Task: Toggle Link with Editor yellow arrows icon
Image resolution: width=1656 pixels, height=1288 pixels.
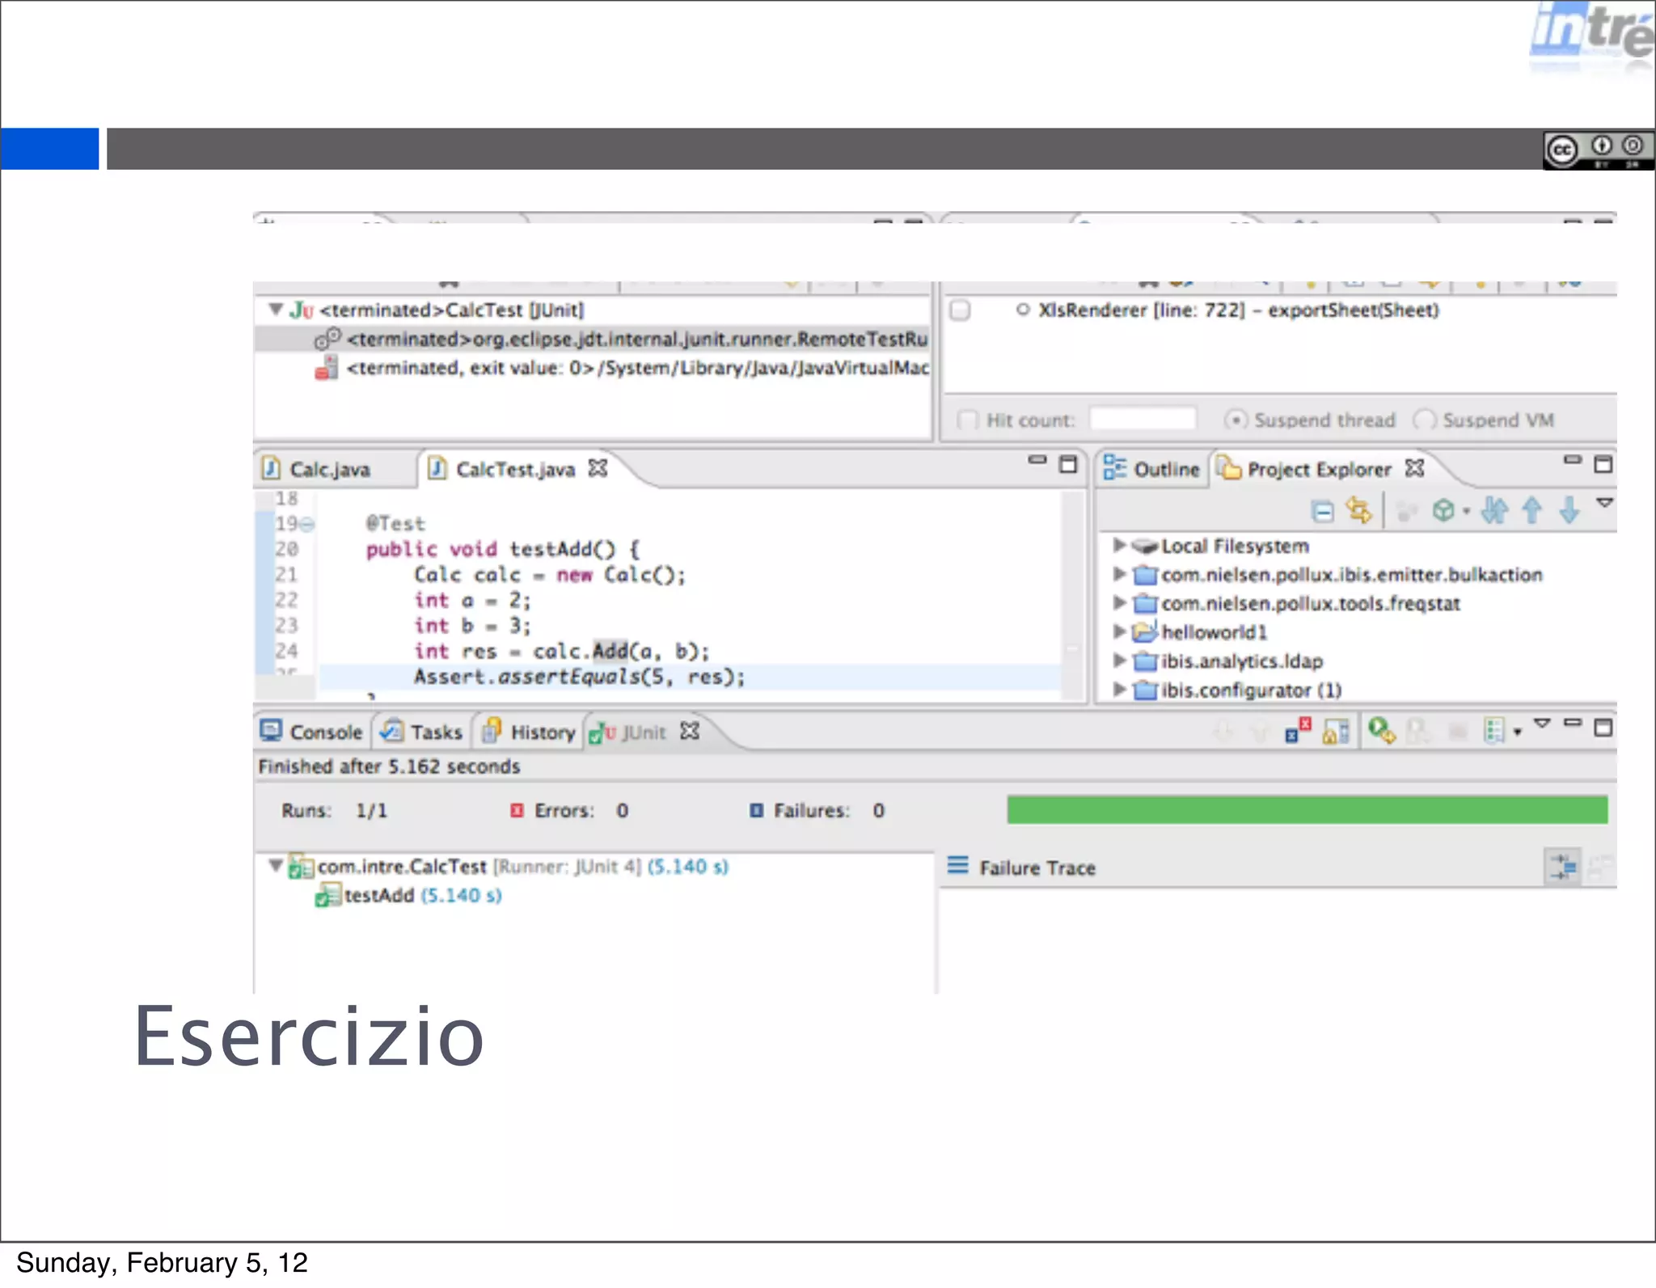Action: (1359, 510)
